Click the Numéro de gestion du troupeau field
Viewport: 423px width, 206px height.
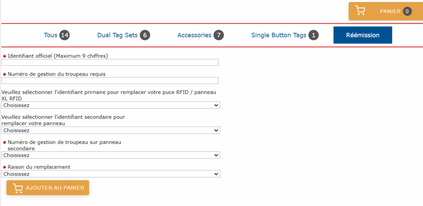point(110,80)
